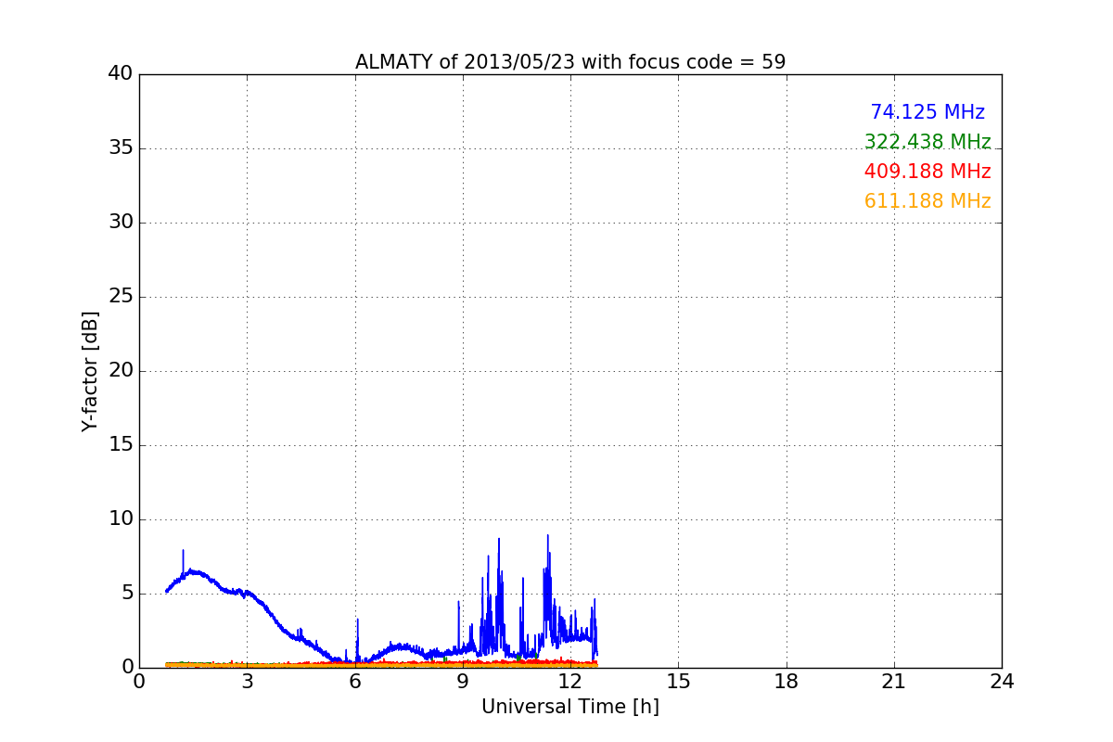Select the 74.125 MHz legend label

pos(927,112)
